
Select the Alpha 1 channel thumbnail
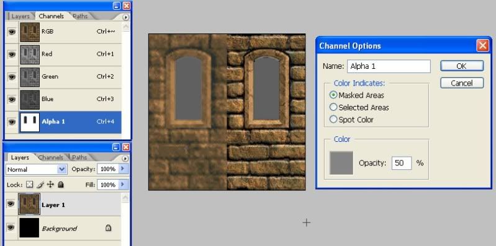tap(30, 122)
